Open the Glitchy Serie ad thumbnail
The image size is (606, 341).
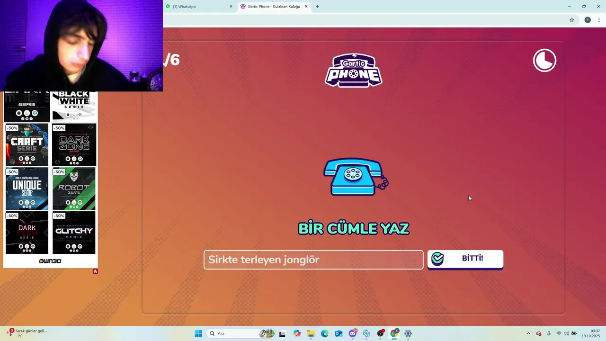pos(74,233)
